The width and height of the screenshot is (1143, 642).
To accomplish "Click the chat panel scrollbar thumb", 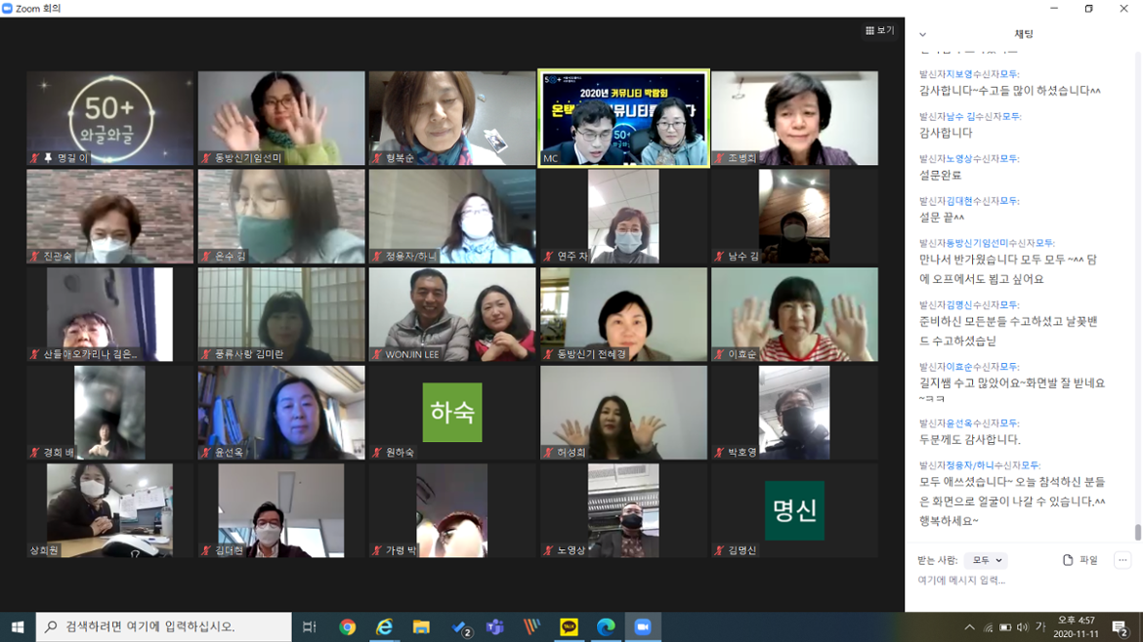I will coord(1137,532).
